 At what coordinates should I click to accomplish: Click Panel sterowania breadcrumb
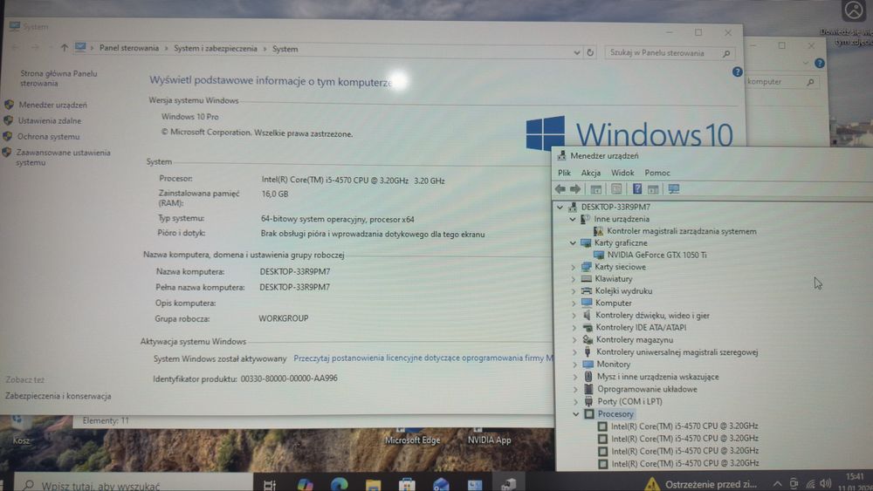pos(129,48)
